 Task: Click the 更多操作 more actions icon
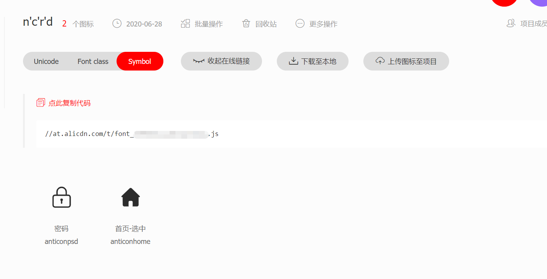(299, 23)
